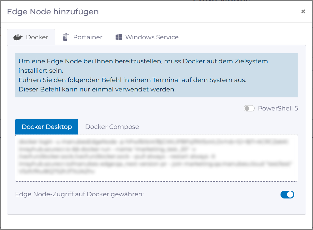The height and width of the screenshot is (230, 313).
Task: Switch to the Docker tab
Action: (x=31, y=37)
